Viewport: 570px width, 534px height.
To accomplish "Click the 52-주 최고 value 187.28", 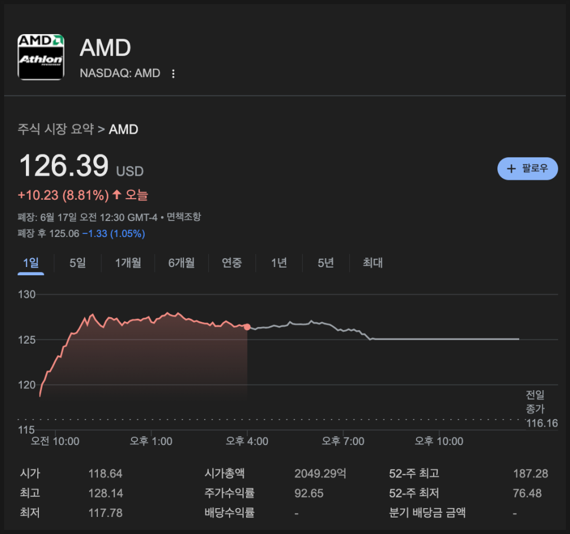I will click(530, 473).
